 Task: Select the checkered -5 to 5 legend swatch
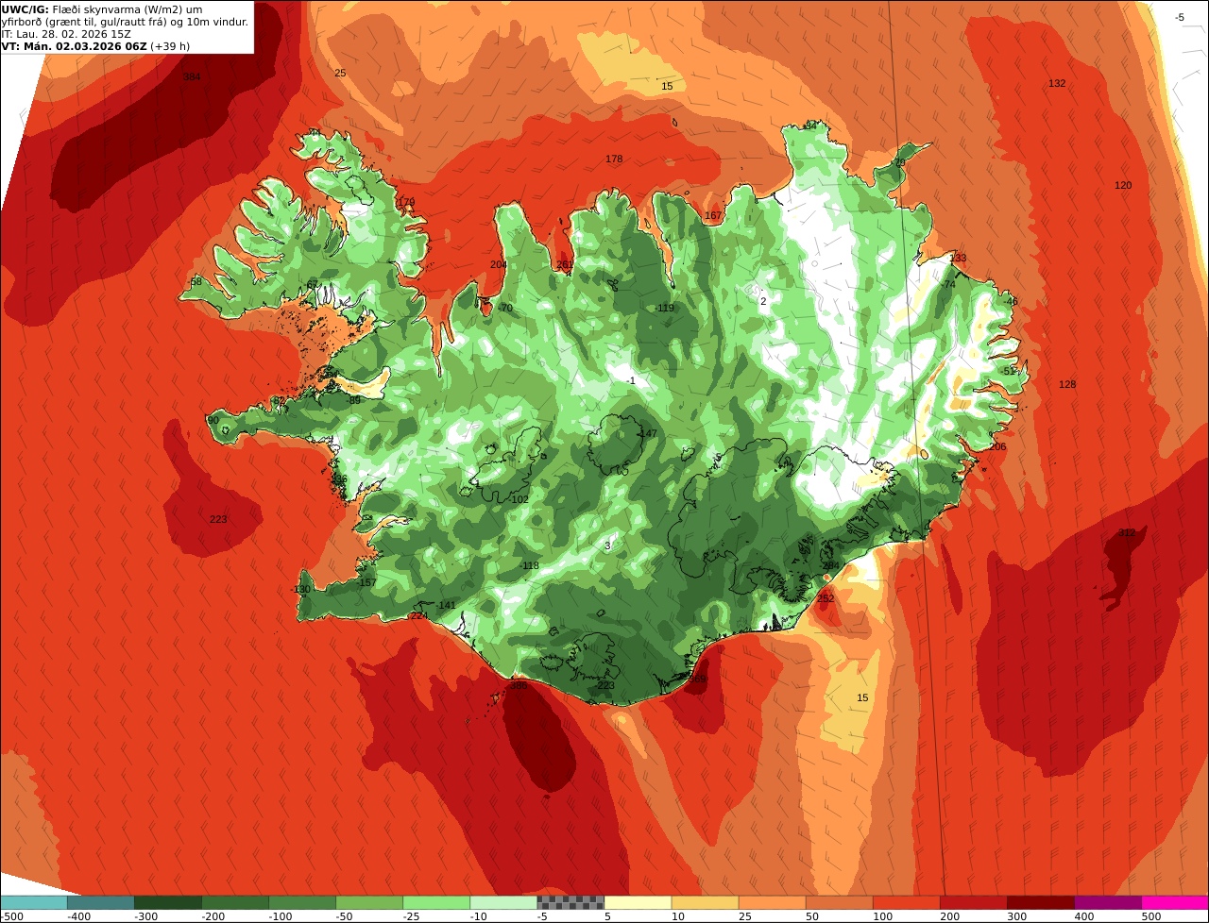pyautogui.click(x=570, y=901)
